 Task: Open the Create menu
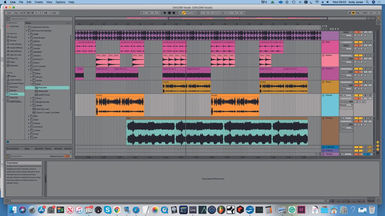38,2
